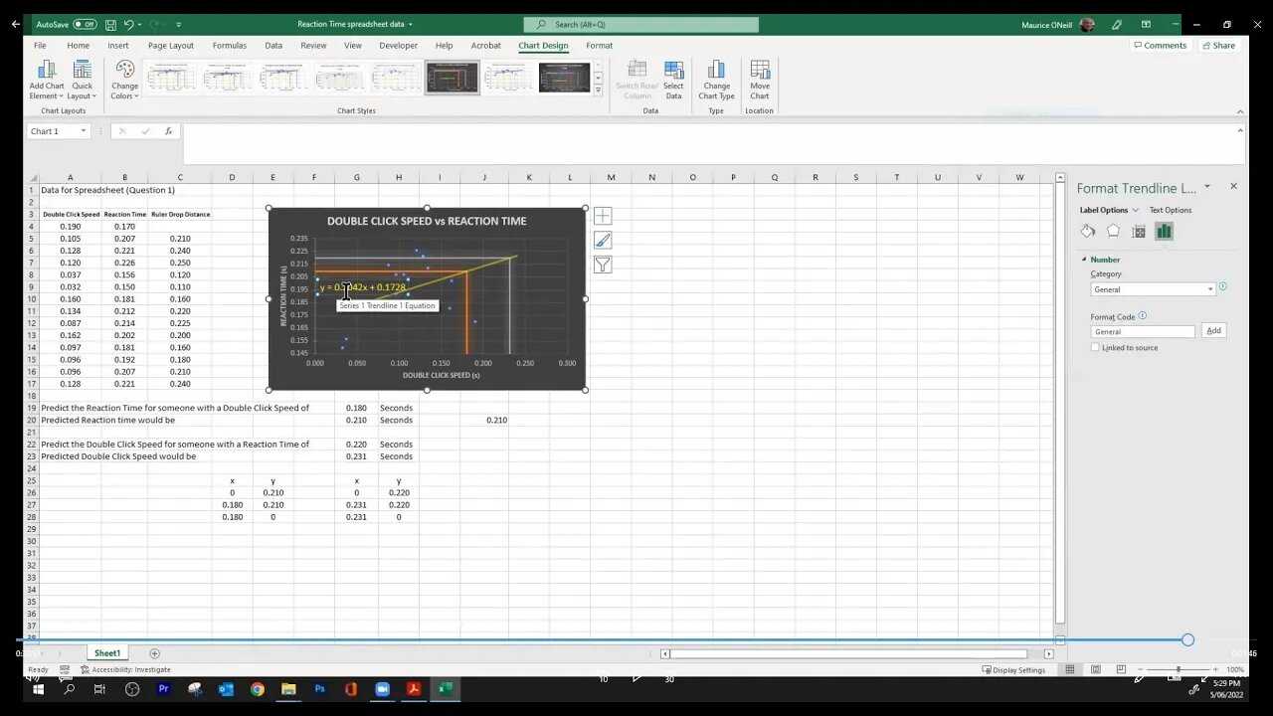Select the dark selected chart style thumbnail

tap(453, 78)
